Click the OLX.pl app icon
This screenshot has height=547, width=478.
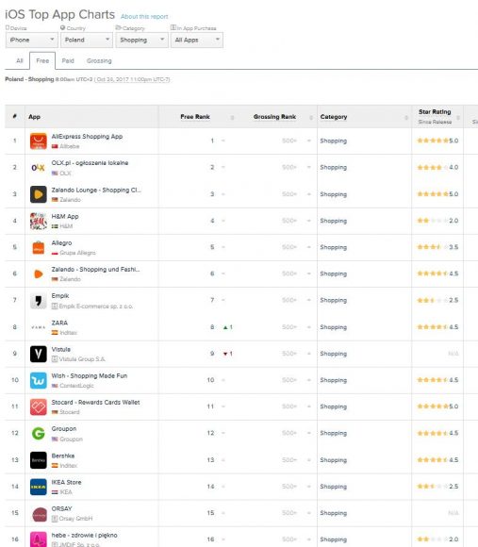[39, 168]
